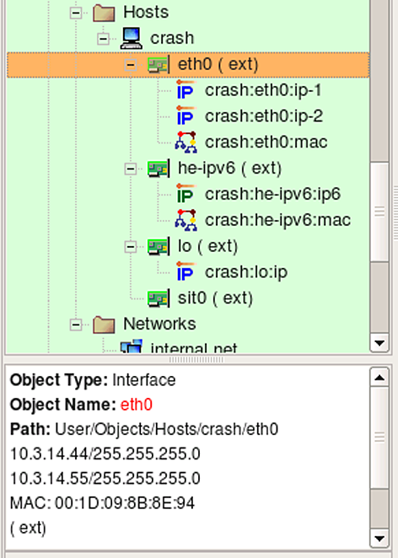The image size is (398, 558).
Task: Select crash:lo:ip address object
Action: click(x=246, y=272)
